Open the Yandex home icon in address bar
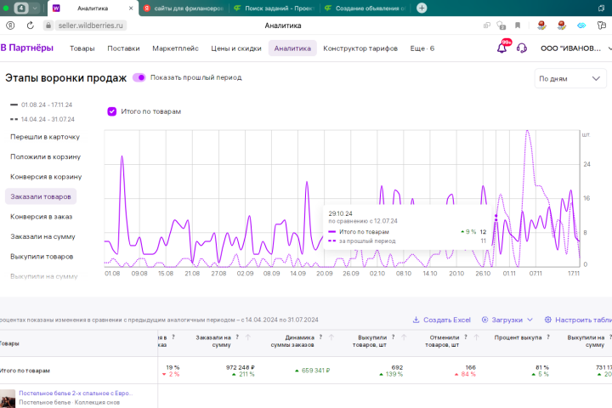This screenshot has width=612, height=408. [10, 25]
